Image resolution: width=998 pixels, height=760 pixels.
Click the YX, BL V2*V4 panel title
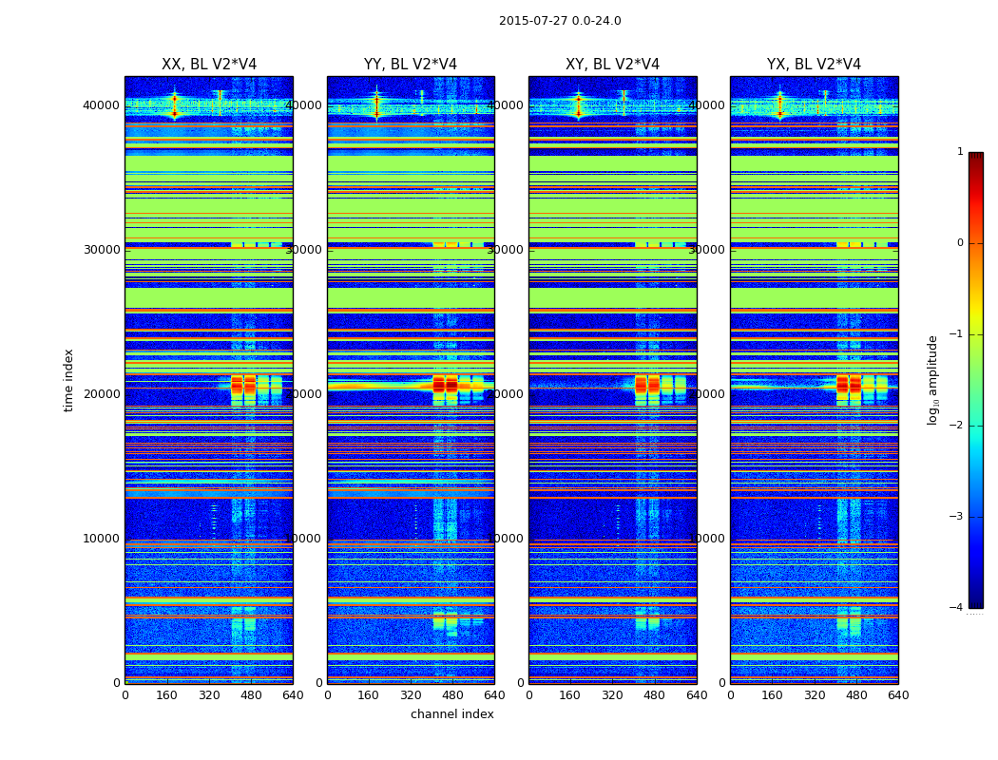coord(814,65)
